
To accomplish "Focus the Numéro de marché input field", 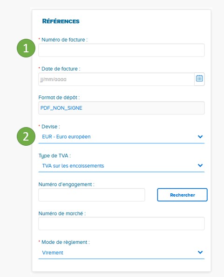I will (x=122, y=223).
